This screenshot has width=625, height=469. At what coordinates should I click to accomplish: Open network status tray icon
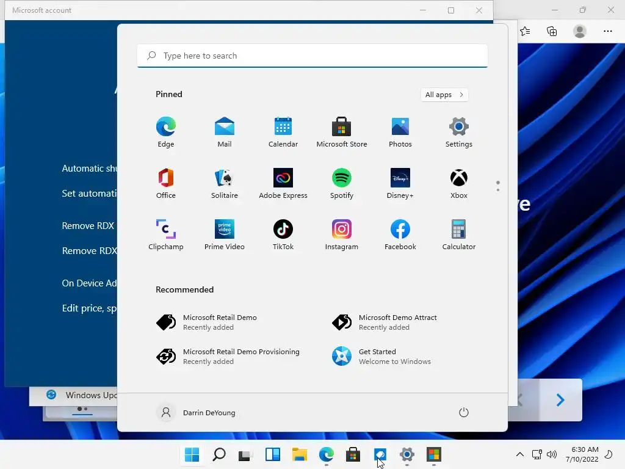pyautogui.click(x=537, y=454)
